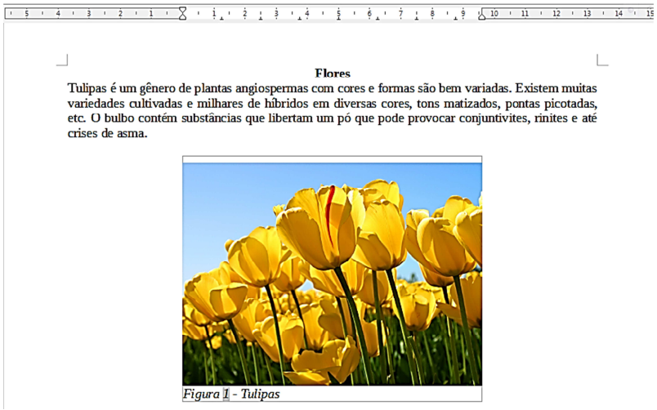The height and width of the screenshot is (410, 657).
Task: Click 'Figura' in the image caption
Action: [201, 394]
